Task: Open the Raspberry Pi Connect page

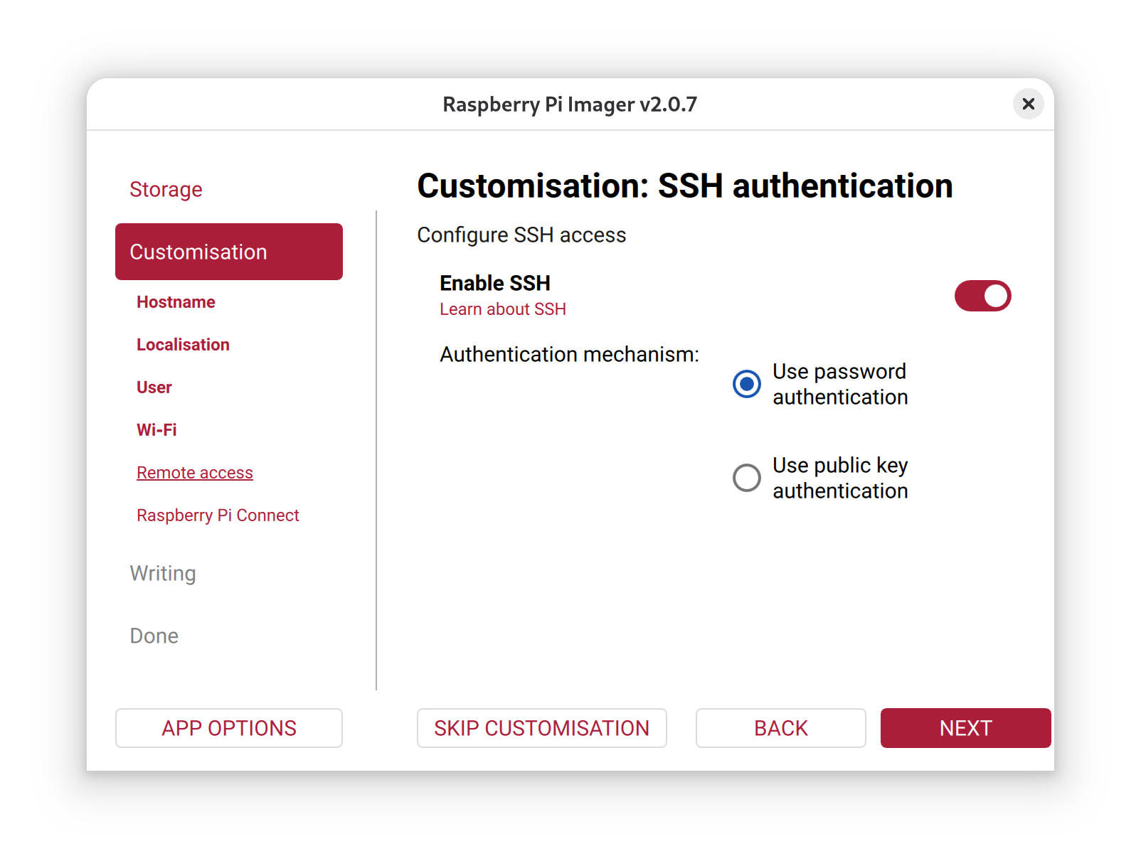Action: 218,515
